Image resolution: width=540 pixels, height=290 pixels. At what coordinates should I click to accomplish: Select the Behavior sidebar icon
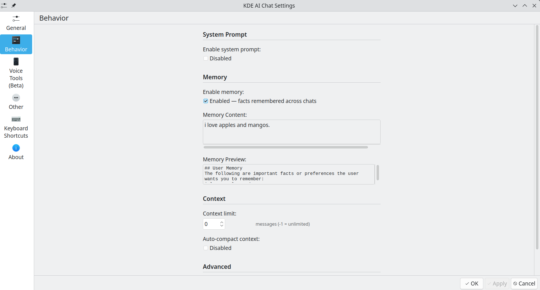[x=16, y=40]
